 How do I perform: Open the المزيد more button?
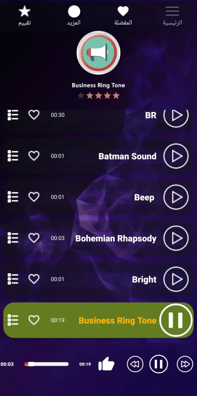click(x=74, y=16)
